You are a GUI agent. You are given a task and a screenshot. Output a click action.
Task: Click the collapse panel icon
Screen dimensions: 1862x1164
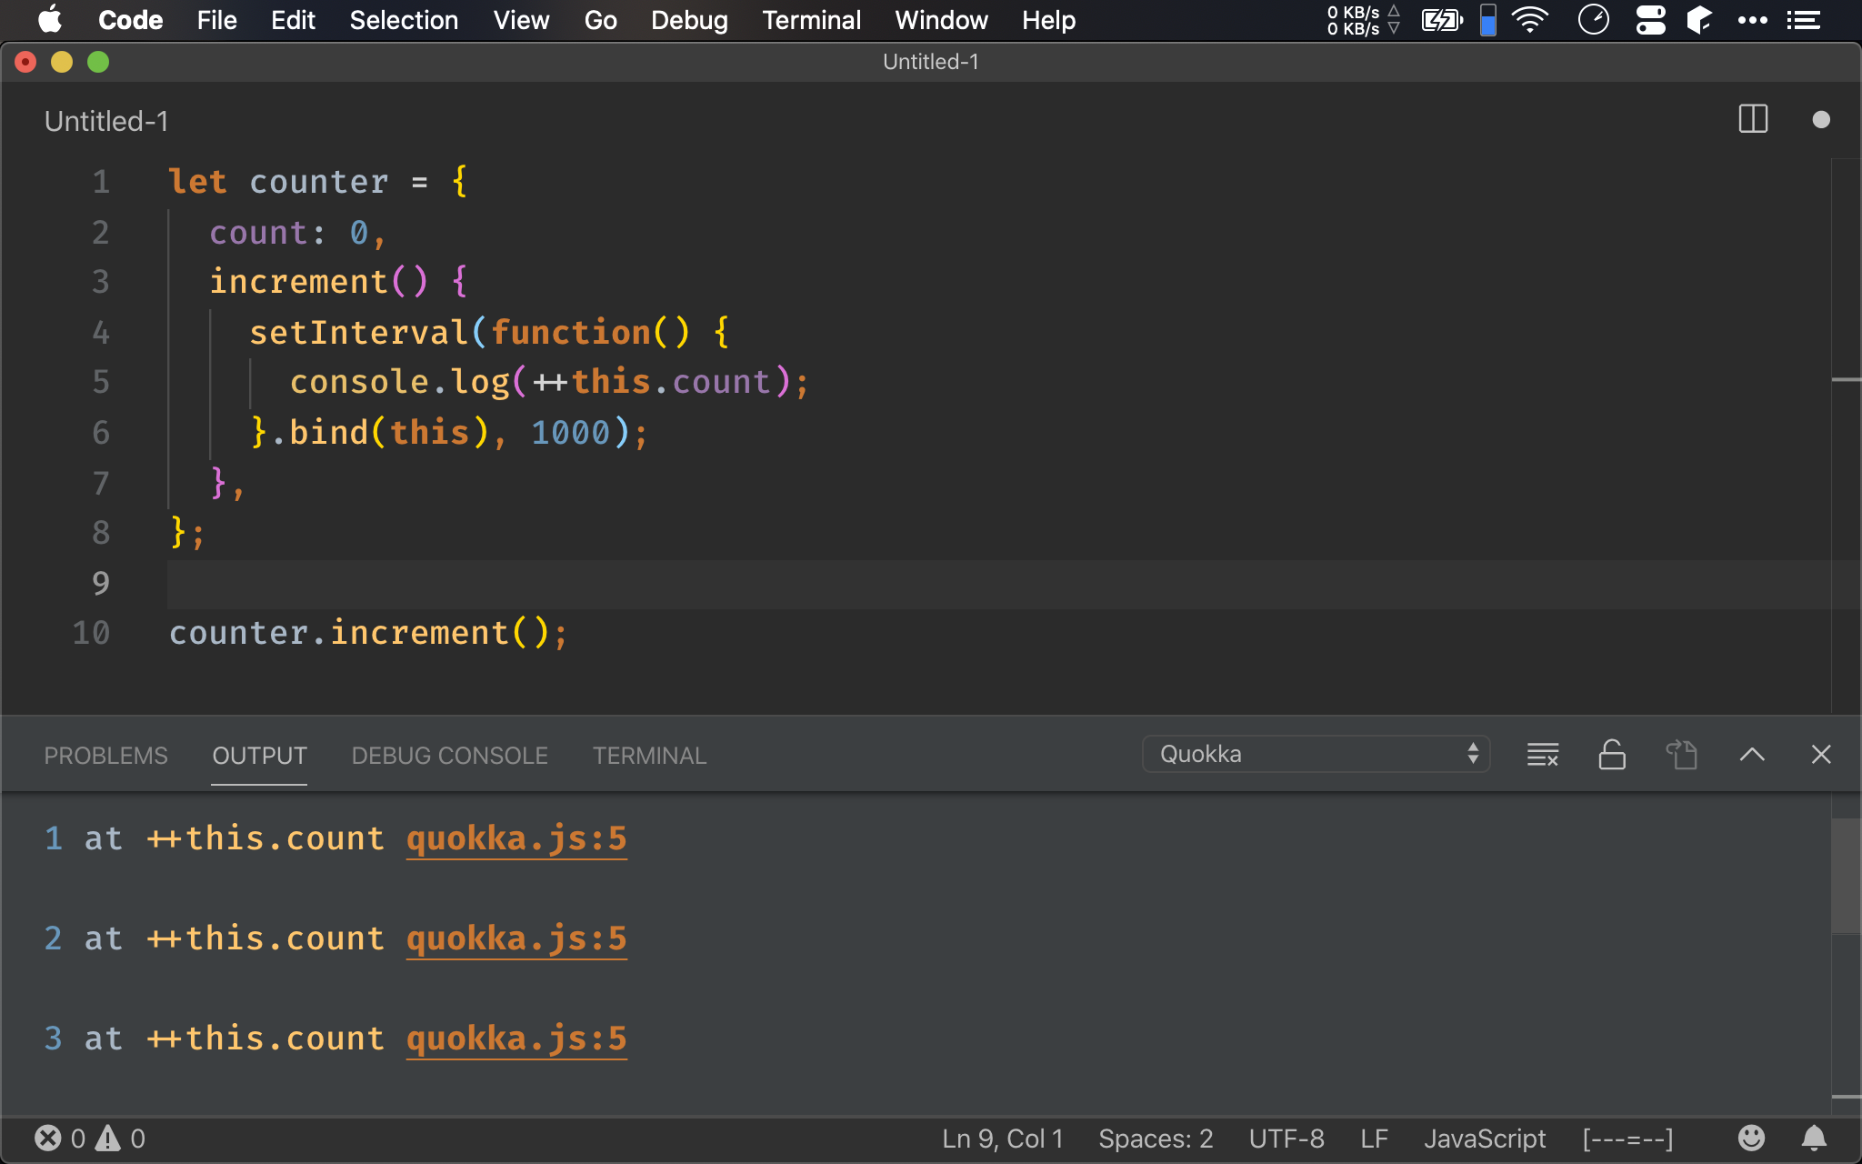tap(1752, 754)
